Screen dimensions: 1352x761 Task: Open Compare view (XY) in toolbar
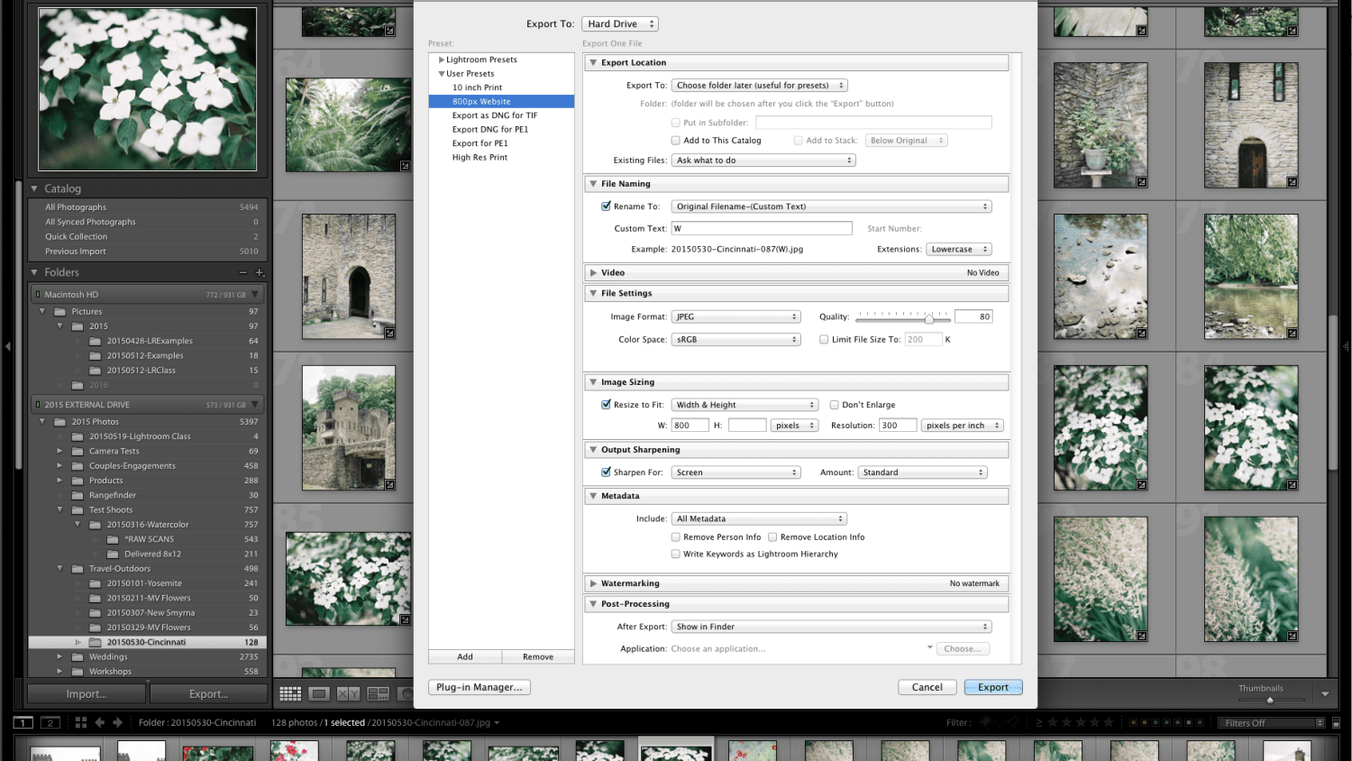coord(348,693)
